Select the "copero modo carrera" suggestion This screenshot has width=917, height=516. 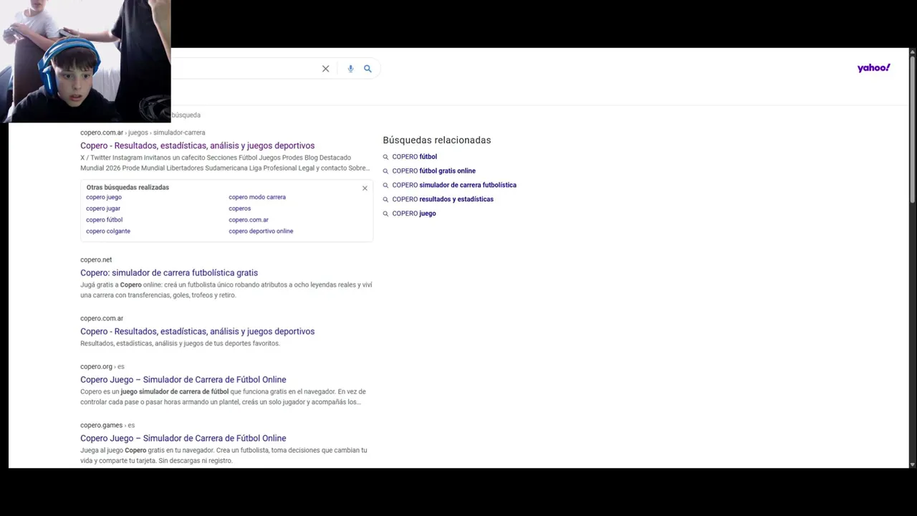[257, 197]
